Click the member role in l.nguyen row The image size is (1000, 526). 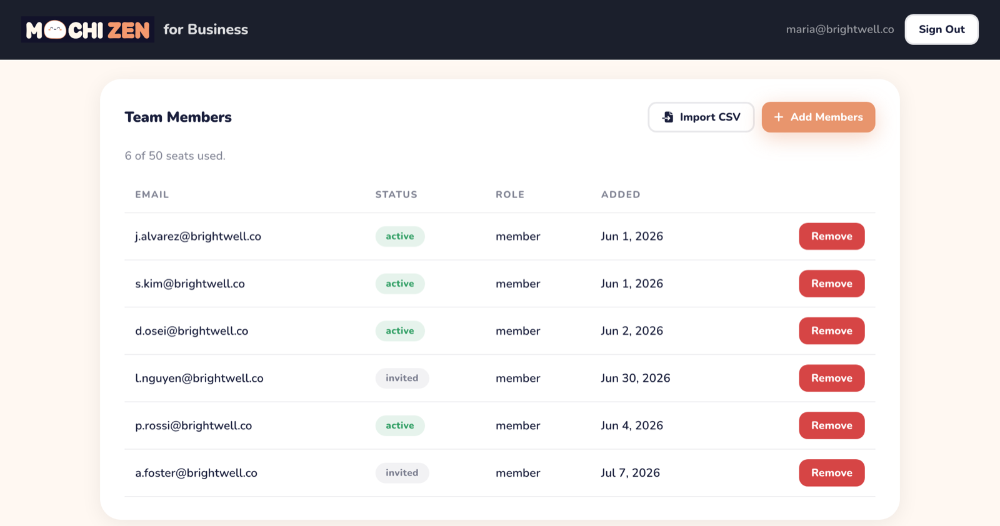518,378
